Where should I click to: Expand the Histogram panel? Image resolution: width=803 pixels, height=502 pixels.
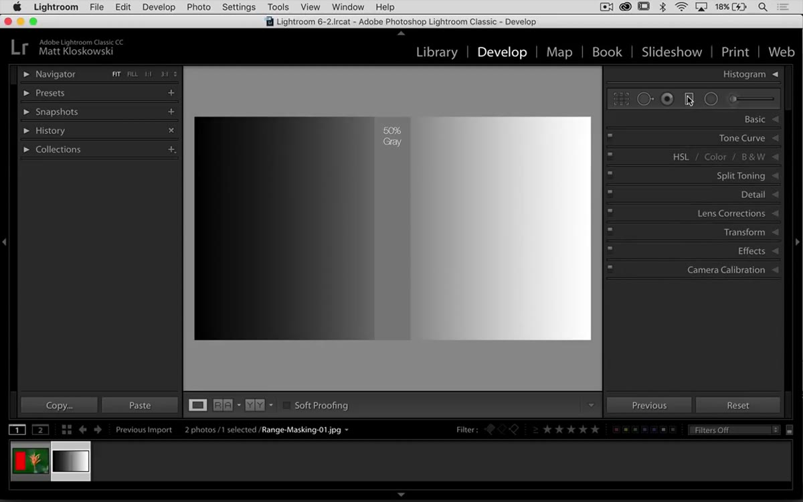click(776, 74)
